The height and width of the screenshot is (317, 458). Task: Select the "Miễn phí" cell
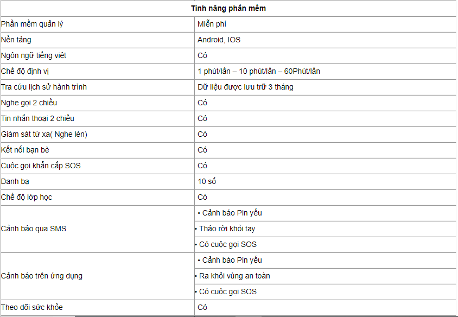(212, 24)
